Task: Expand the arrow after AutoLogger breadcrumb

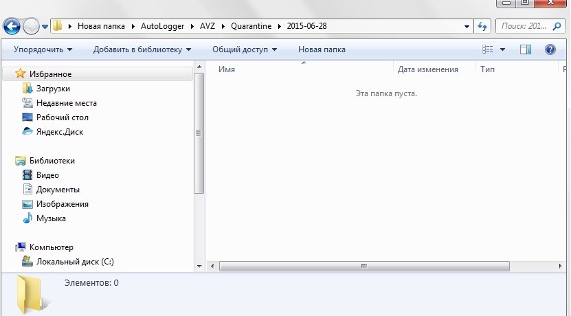Action: pos(192,27)
